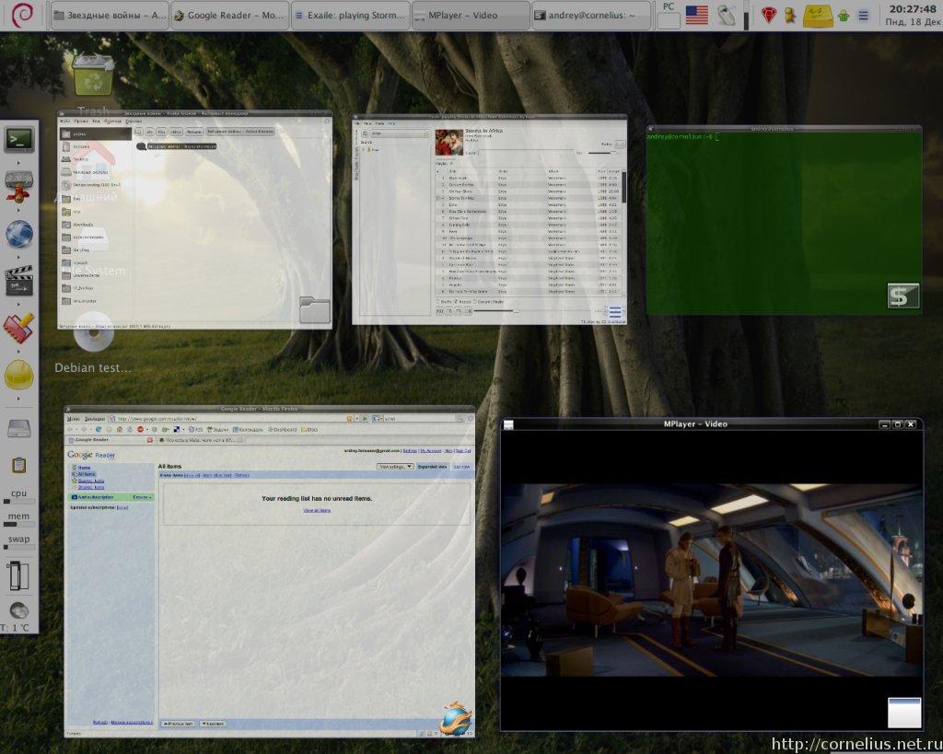The height and width of the screenshot is (754, 943).
Task: Select the Expanded view button in Reader
Action: tap(432, 467)
